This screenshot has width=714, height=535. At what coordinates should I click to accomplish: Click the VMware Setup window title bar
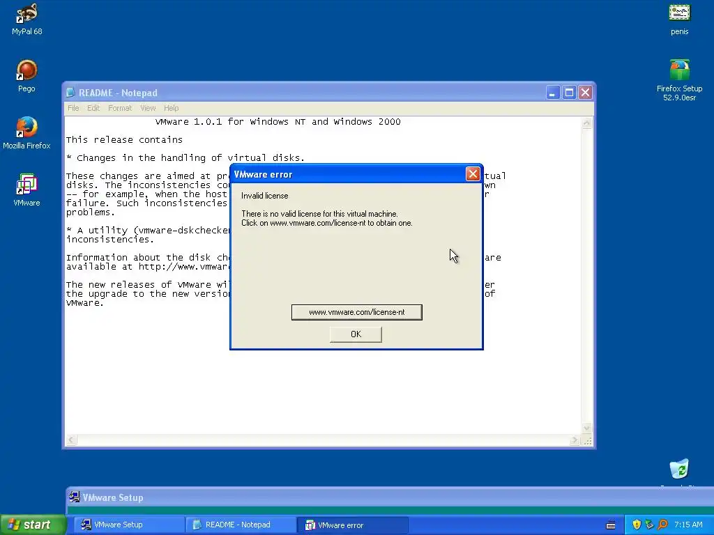(389, 497)
